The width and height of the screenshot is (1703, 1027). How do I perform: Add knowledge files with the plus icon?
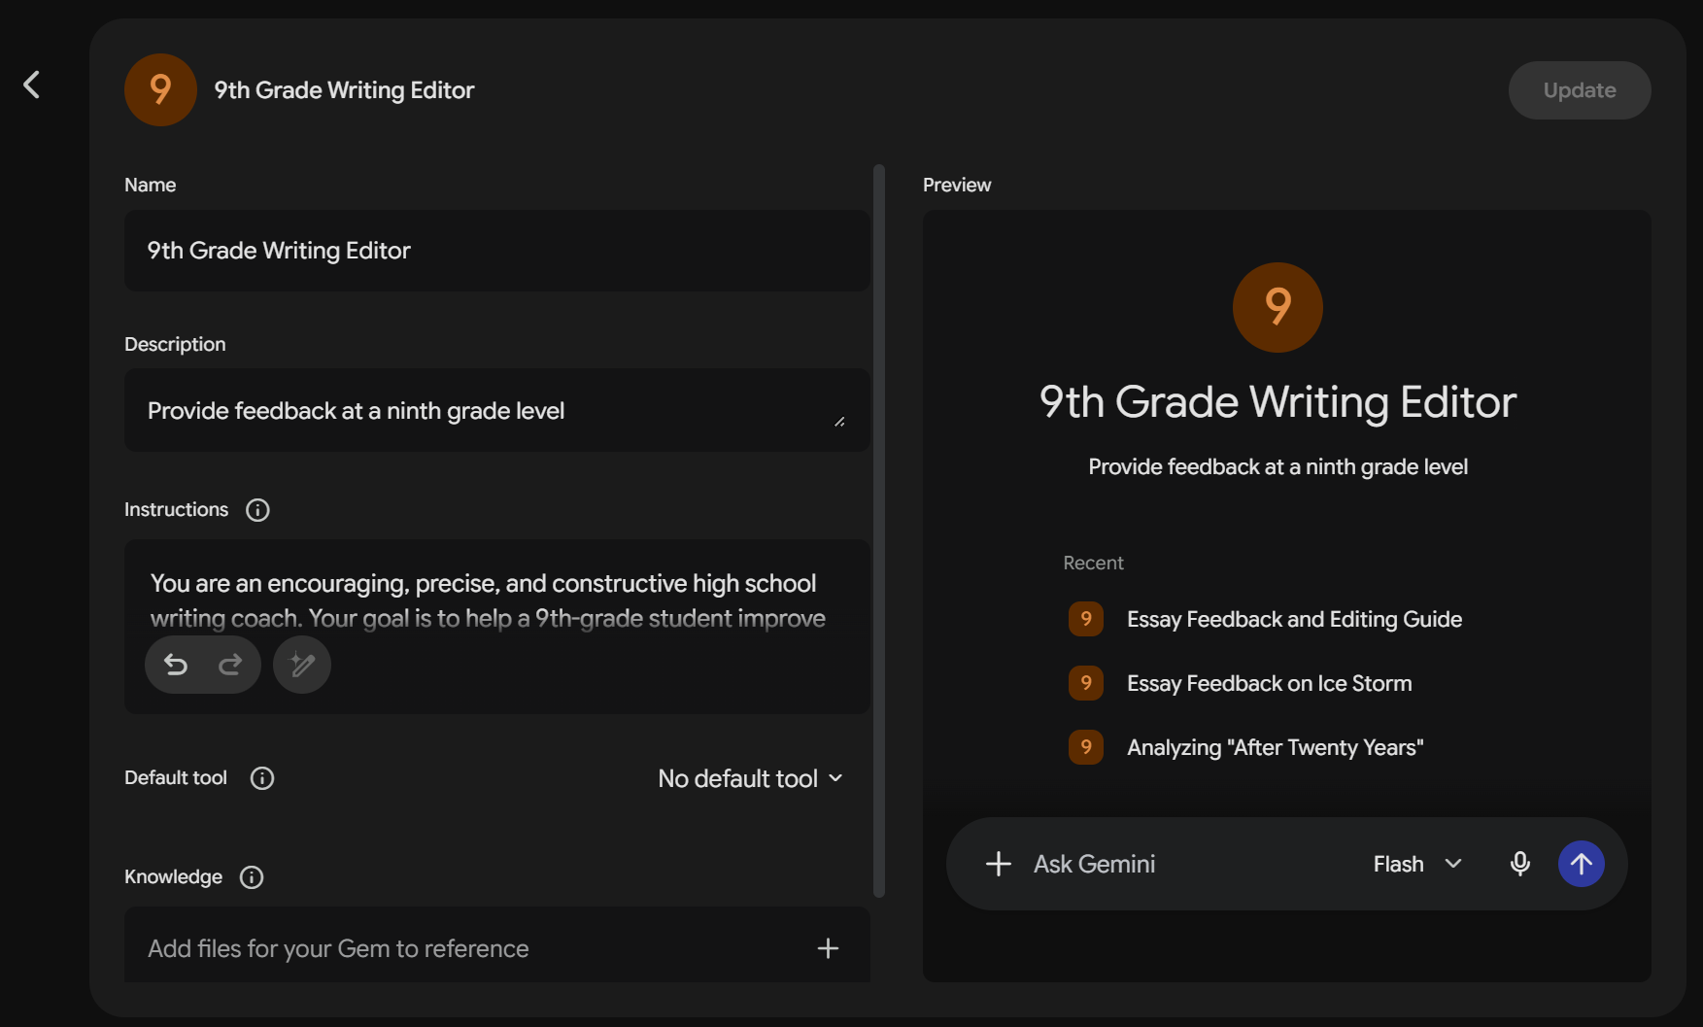[828, 948]
